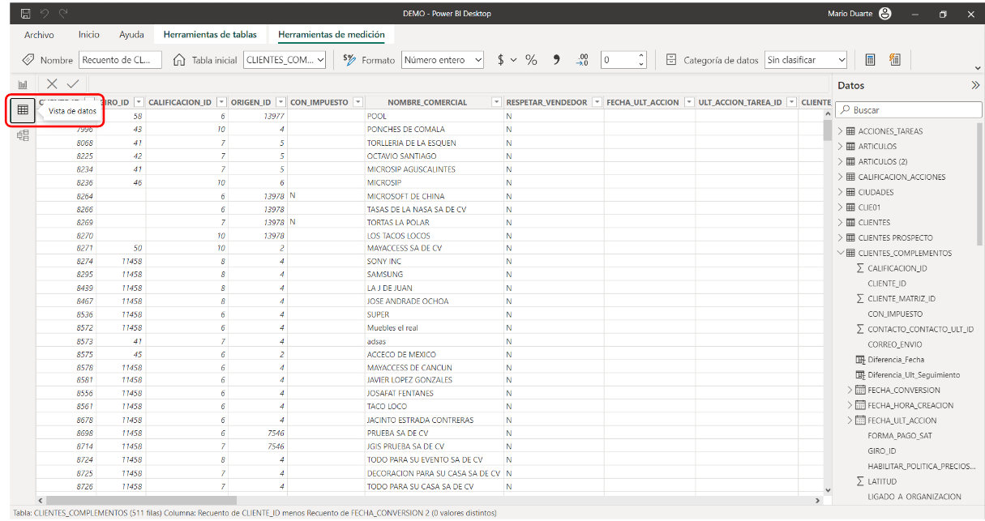Open RESPETAR_VENDEDOR column filter dropdown
The height and width of the screenshot is (521, 985).
click(597, 102)
